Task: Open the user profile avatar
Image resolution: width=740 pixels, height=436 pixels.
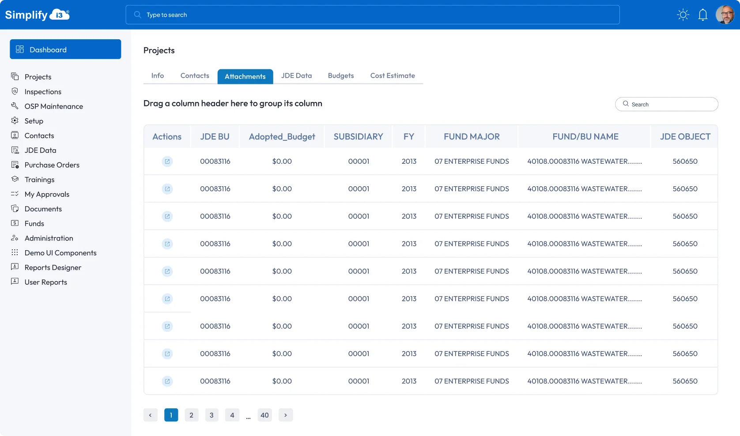Action: click(x=725, y=15)
